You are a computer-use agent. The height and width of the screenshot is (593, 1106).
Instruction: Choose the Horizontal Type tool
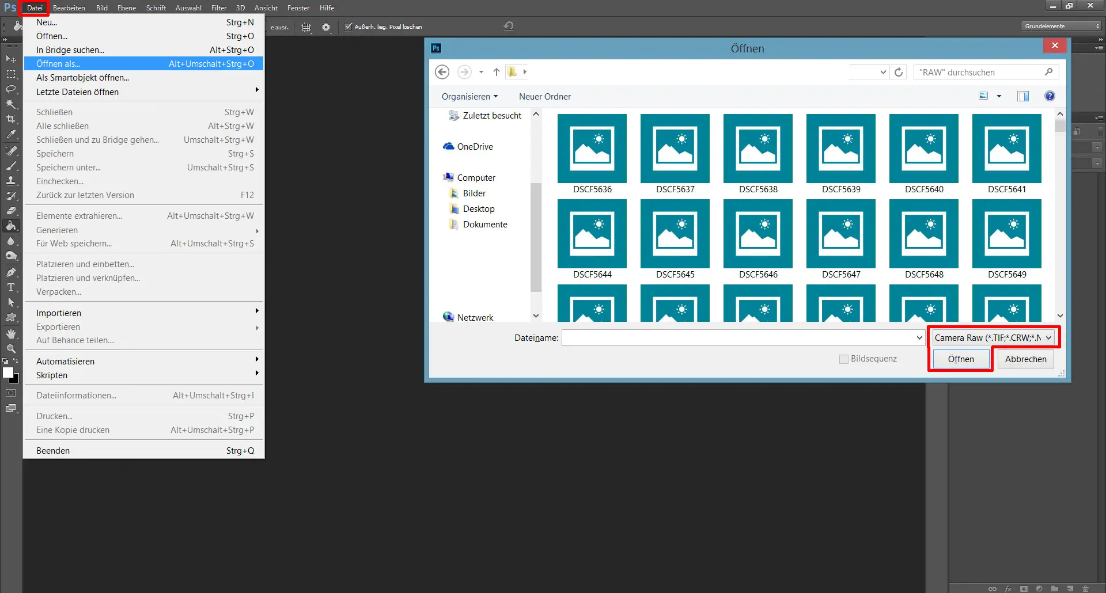11,287
